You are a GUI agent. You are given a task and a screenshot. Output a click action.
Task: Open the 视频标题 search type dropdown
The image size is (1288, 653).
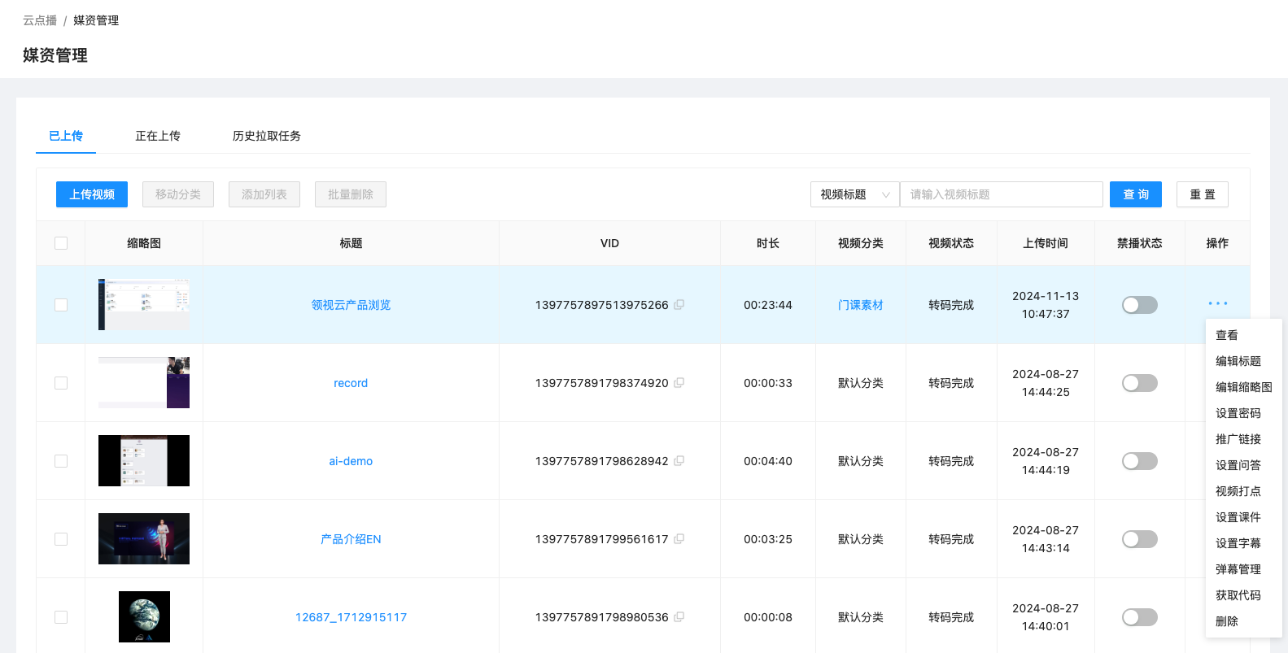854,194
